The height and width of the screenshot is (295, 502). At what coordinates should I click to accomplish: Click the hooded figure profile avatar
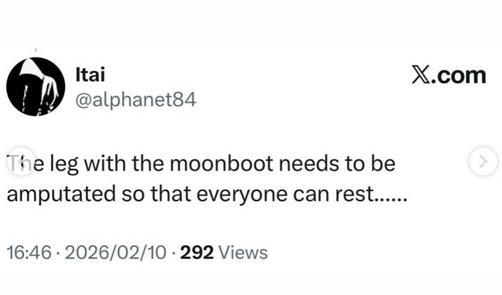click(36, 87)
